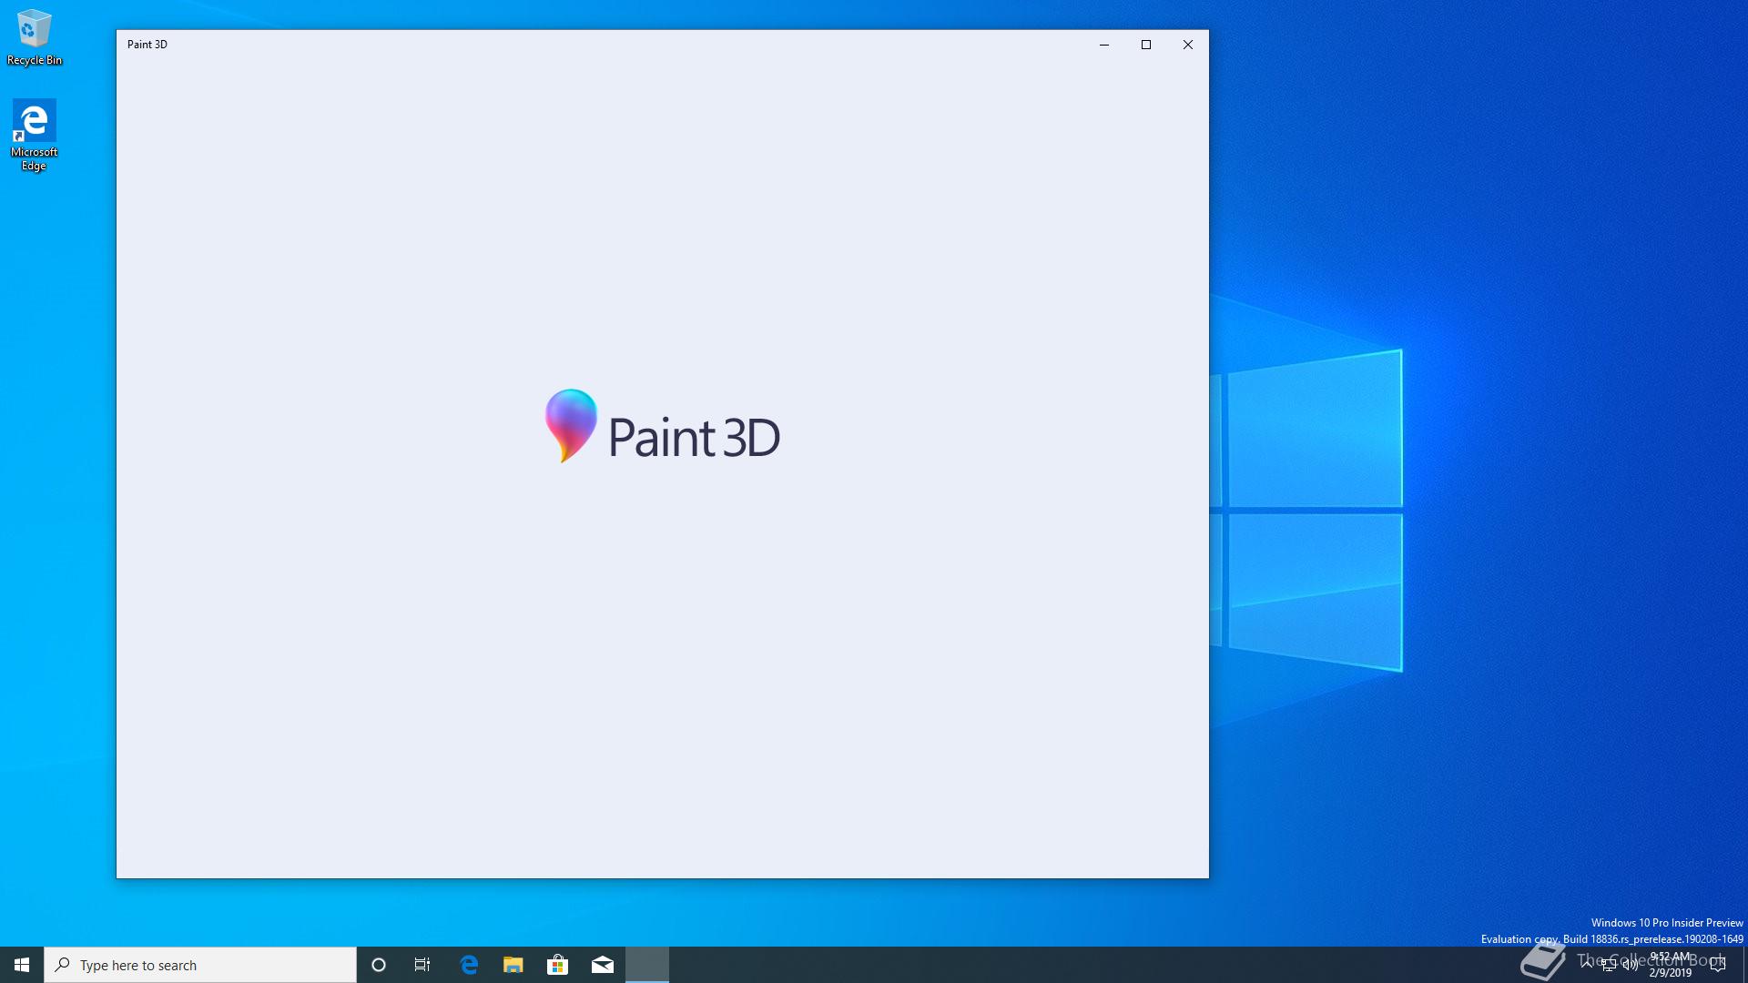Open Microsoft Store from the taskbar
Image resolution: width=1748 pixels, height=983 pixels.
tap(557, 965)
